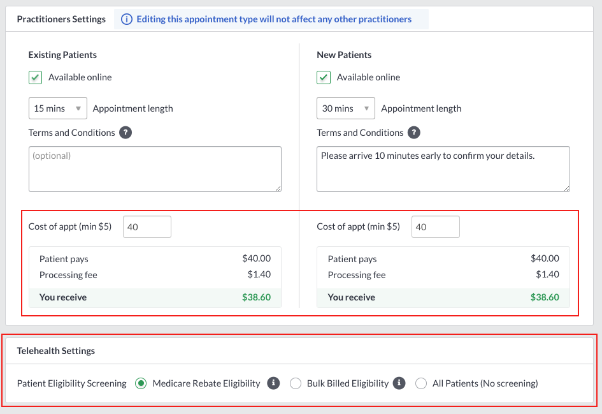Open help for New Patients Terms and Conditions
This screenshot has height=414, width=602.
[x=414, y=133]
